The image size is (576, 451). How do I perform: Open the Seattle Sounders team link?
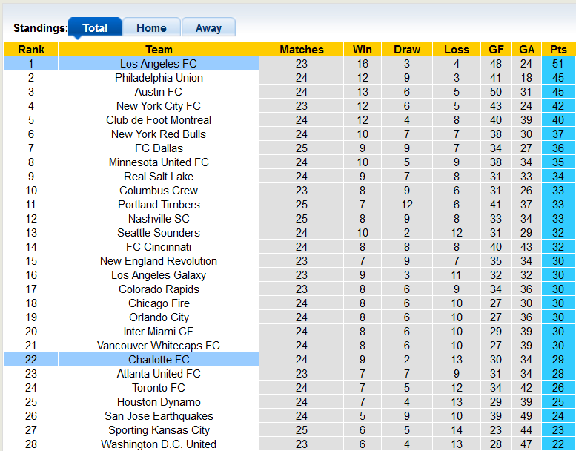[x=159, y=233]
